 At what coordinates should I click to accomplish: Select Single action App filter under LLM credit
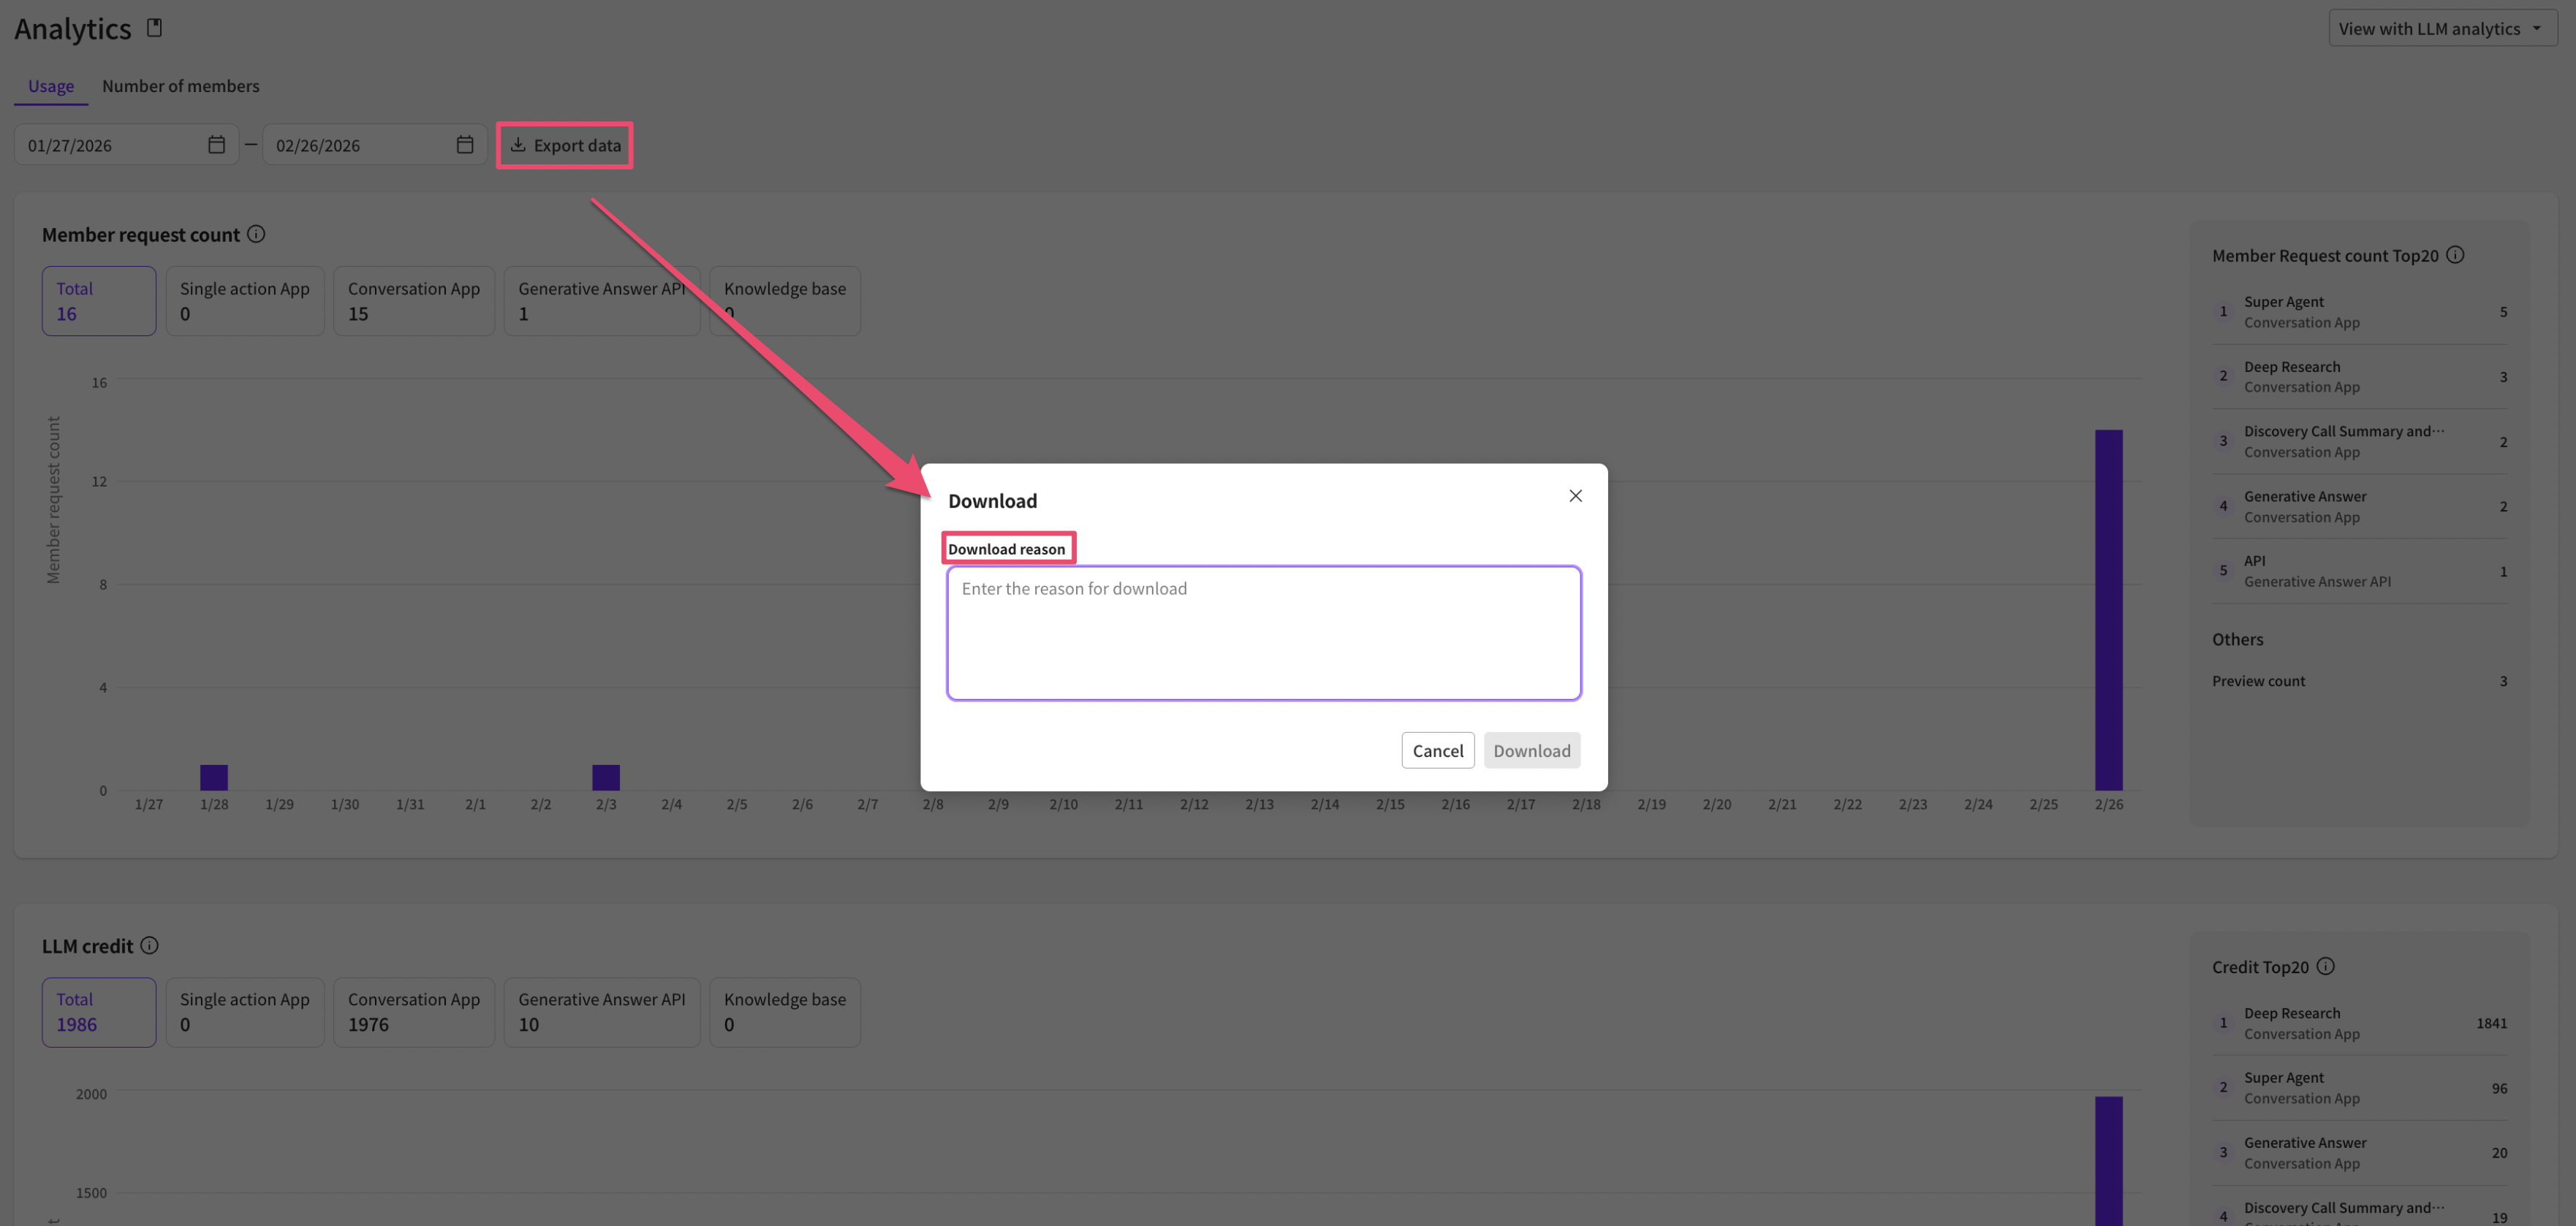click(x=244, y=1011)
